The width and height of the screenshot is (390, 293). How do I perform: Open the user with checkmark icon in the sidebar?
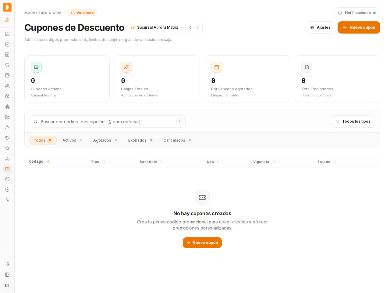(x=7, y=127)
